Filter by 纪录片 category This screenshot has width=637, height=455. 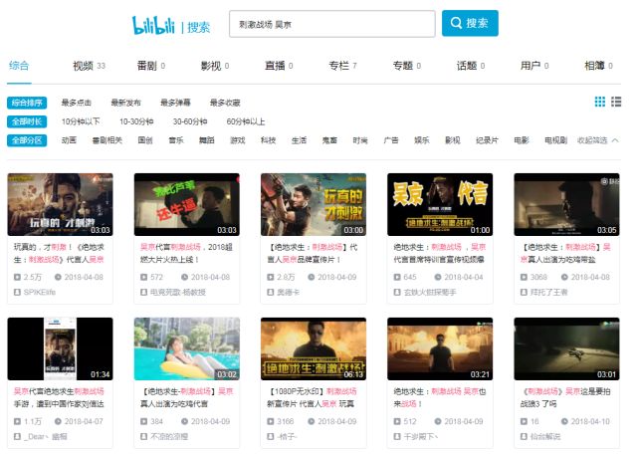tap(487, 140)
